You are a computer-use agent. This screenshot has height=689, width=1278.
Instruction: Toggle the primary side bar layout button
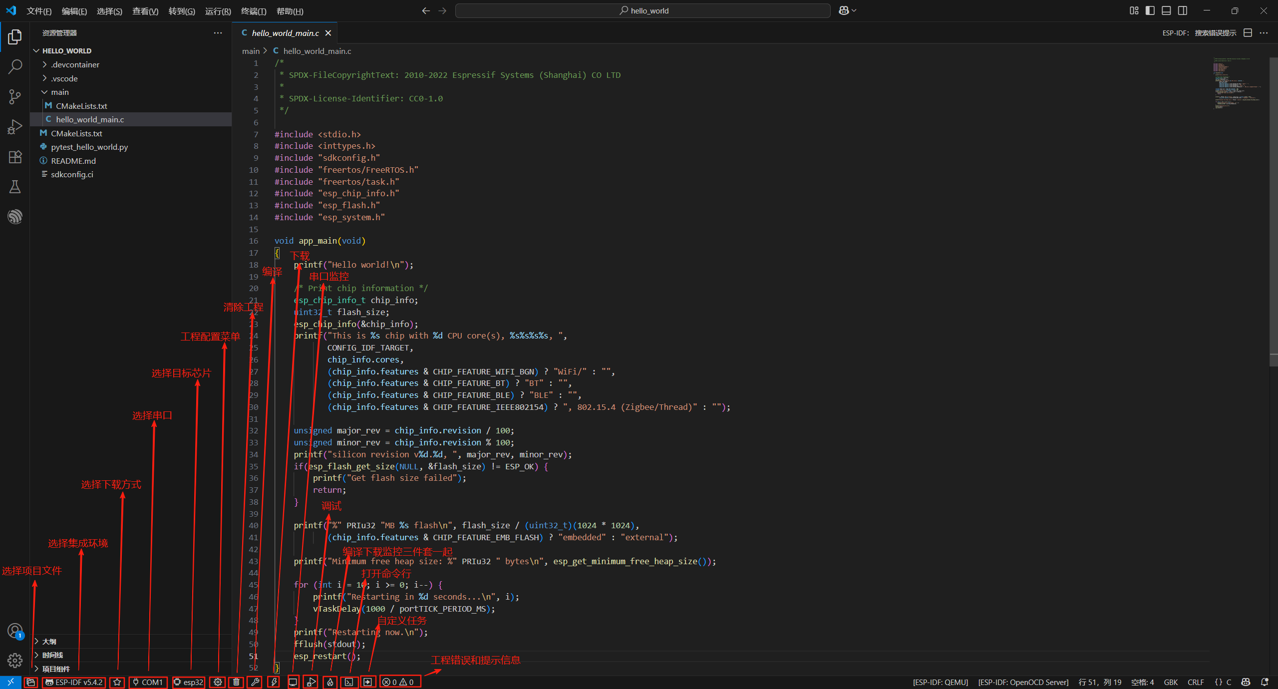tap(1150, 10)
